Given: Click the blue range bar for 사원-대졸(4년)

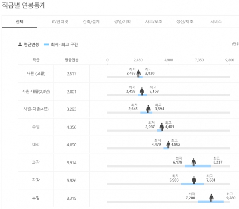Looking at the screenshot, I should (x=146, y=113).
